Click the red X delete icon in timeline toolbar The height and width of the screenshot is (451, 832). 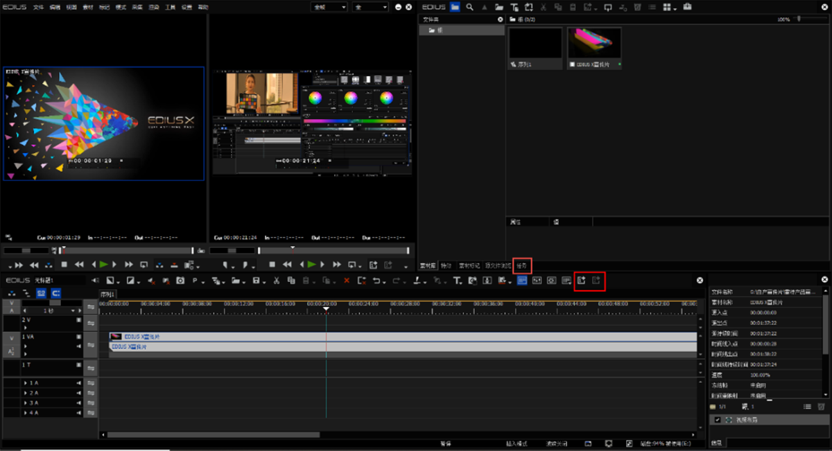pyautogui.click(x=347, y=281)
